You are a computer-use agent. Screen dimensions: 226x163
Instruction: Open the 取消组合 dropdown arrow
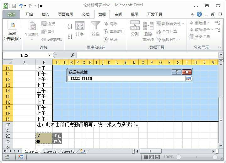[212, 30]
